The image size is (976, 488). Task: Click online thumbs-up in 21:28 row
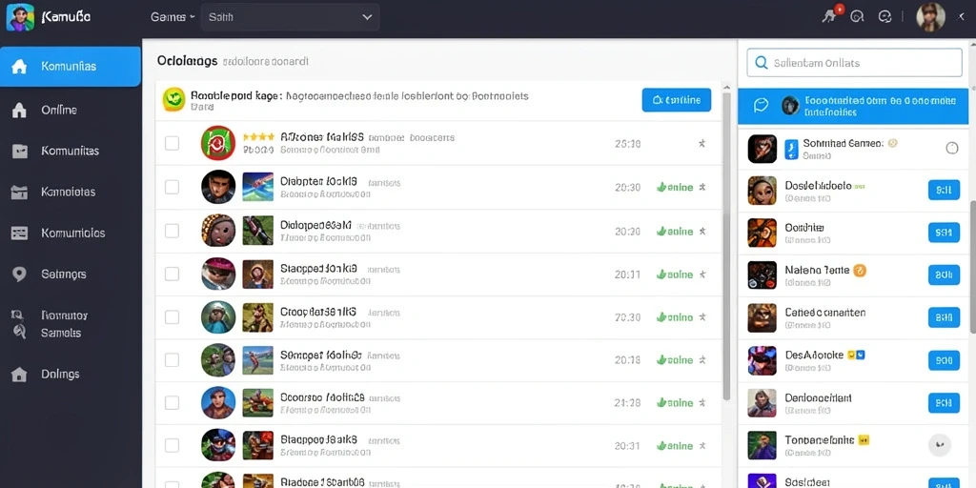click(675, 403)
